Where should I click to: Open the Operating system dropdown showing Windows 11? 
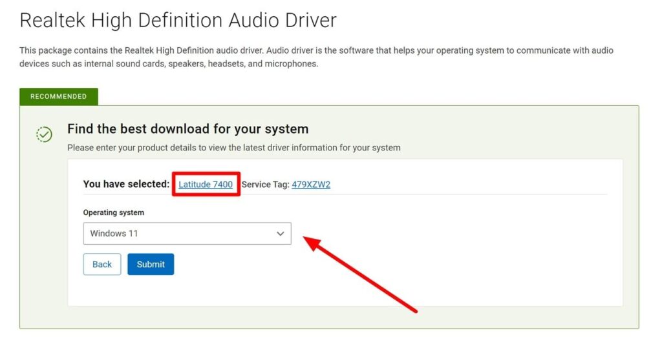click(187, 233)
